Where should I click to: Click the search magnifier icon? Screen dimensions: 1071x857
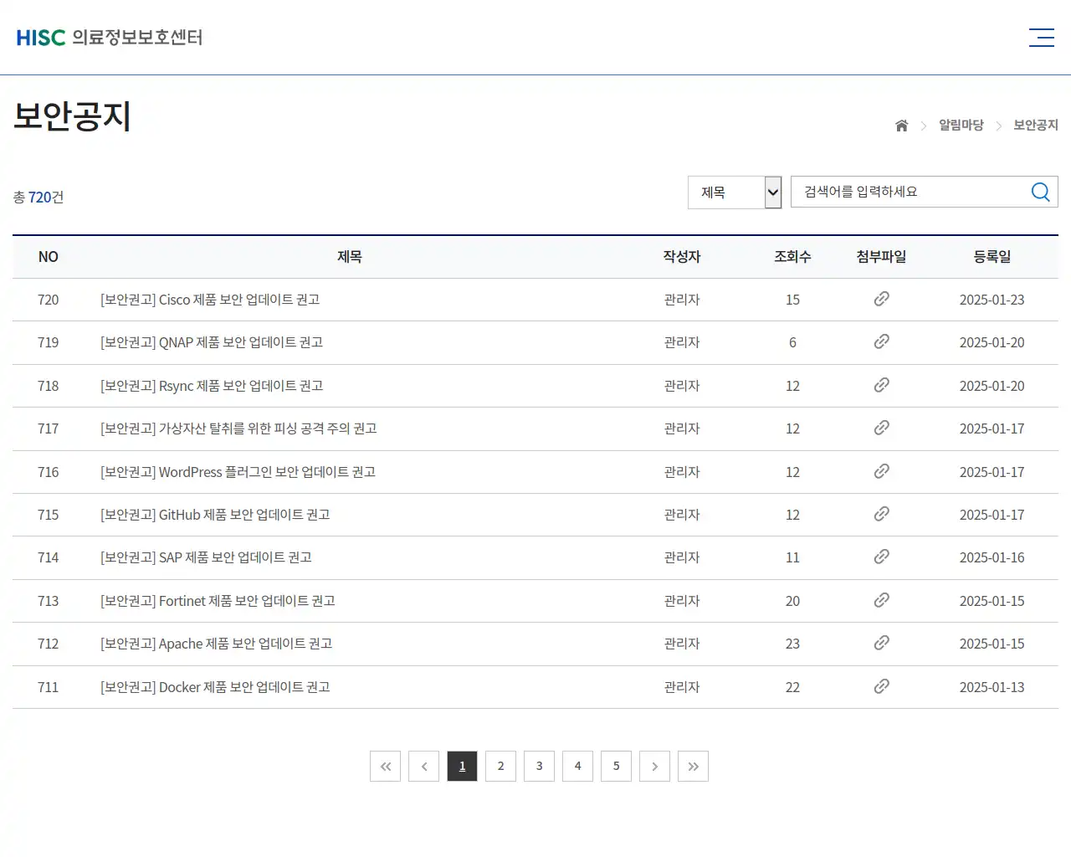tap(1040, 192)
